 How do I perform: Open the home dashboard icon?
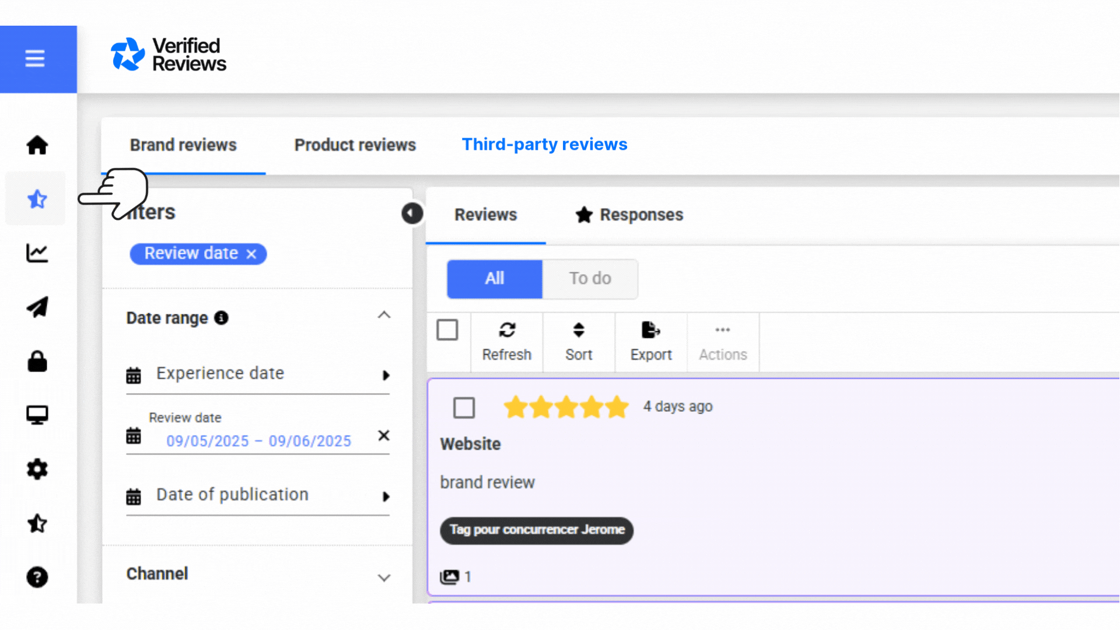[37, 145]
